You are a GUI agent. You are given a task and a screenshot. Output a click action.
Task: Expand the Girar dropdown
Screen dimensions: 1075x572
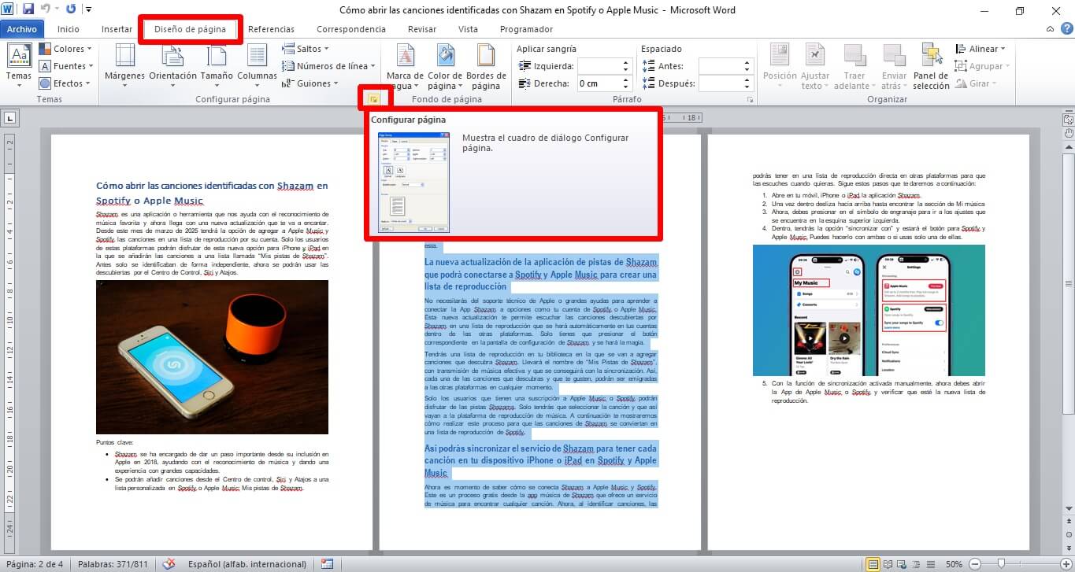point(976,83)
